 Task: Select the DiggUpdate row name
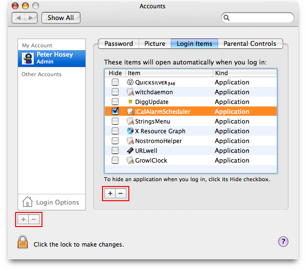152,102
